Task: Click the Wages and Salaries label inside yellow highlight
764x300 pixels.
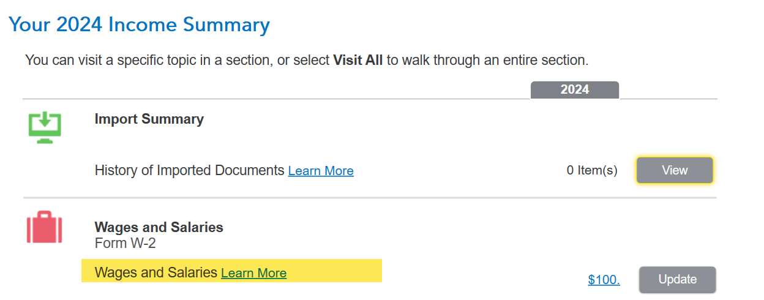Action: click(x=156, y=272)
